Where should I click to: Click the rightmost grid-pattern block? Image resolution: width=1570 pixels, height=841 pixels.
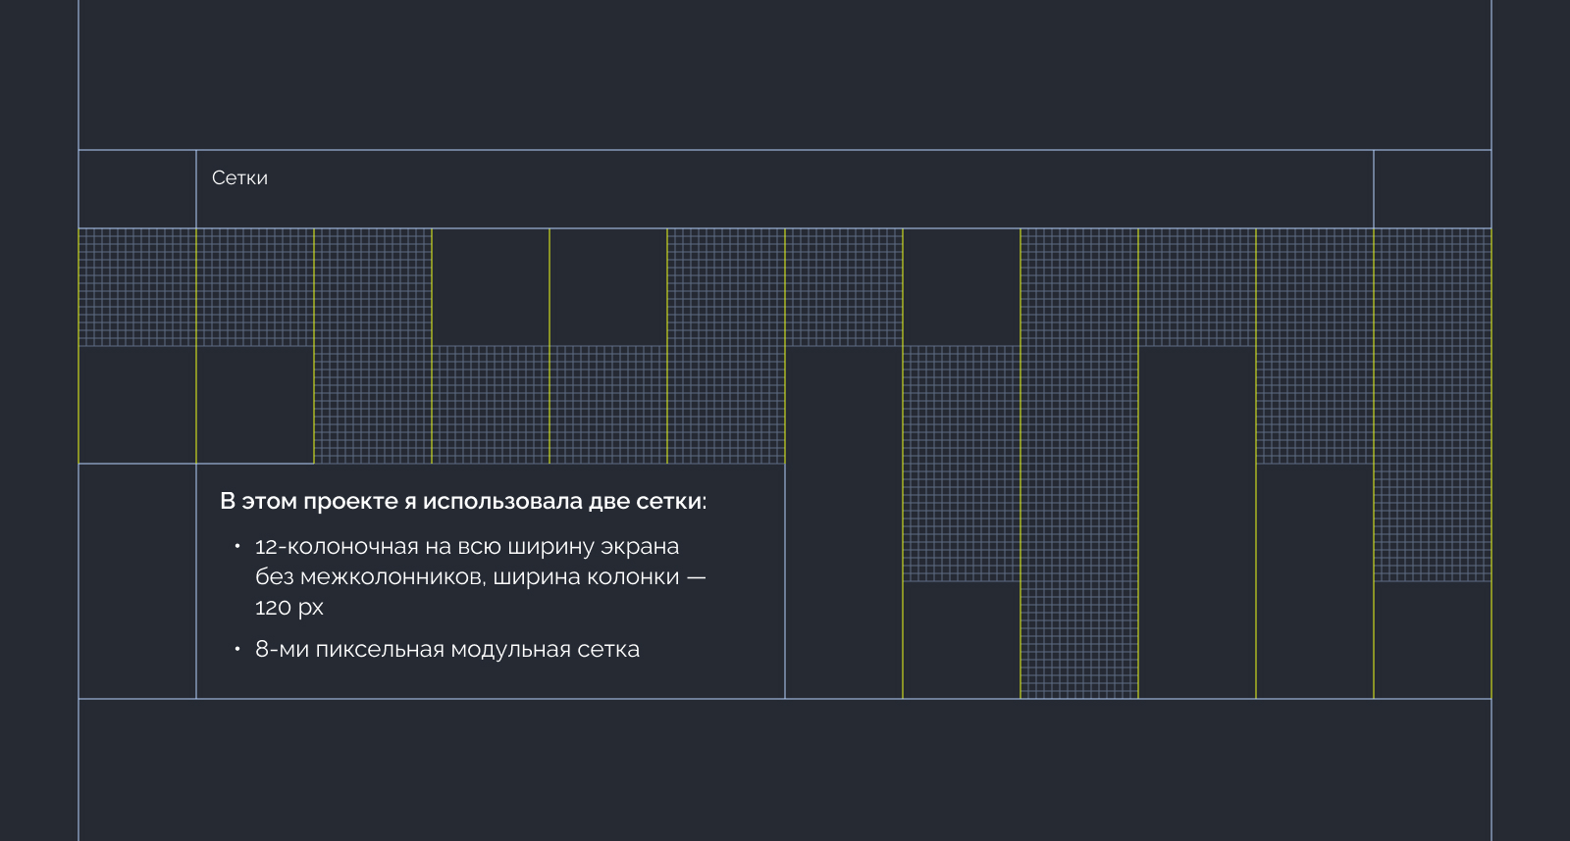(1433, 405)
